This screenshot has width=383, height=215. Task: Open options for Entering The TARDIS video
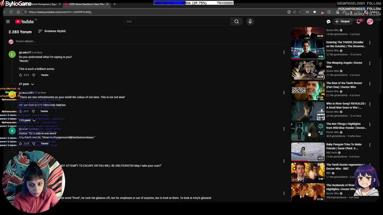pos(370,43)
